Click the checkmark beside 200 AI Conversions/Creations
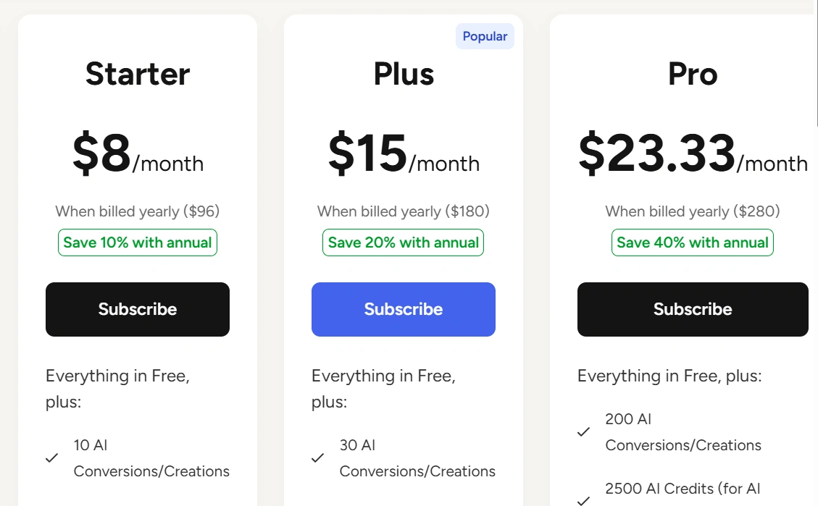Image resolution: width=818 pixels, height=506 pixels. (583, 432)
